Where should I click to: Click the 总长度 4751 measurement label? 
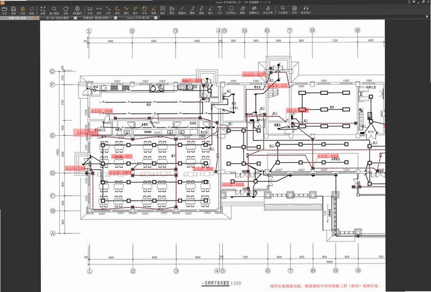coord(278,86)
